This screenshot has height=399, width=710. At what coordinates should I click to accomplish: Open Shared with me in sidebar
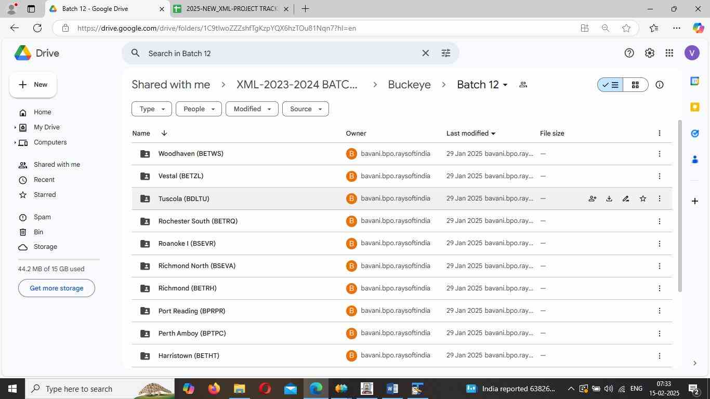coord(57,165)
